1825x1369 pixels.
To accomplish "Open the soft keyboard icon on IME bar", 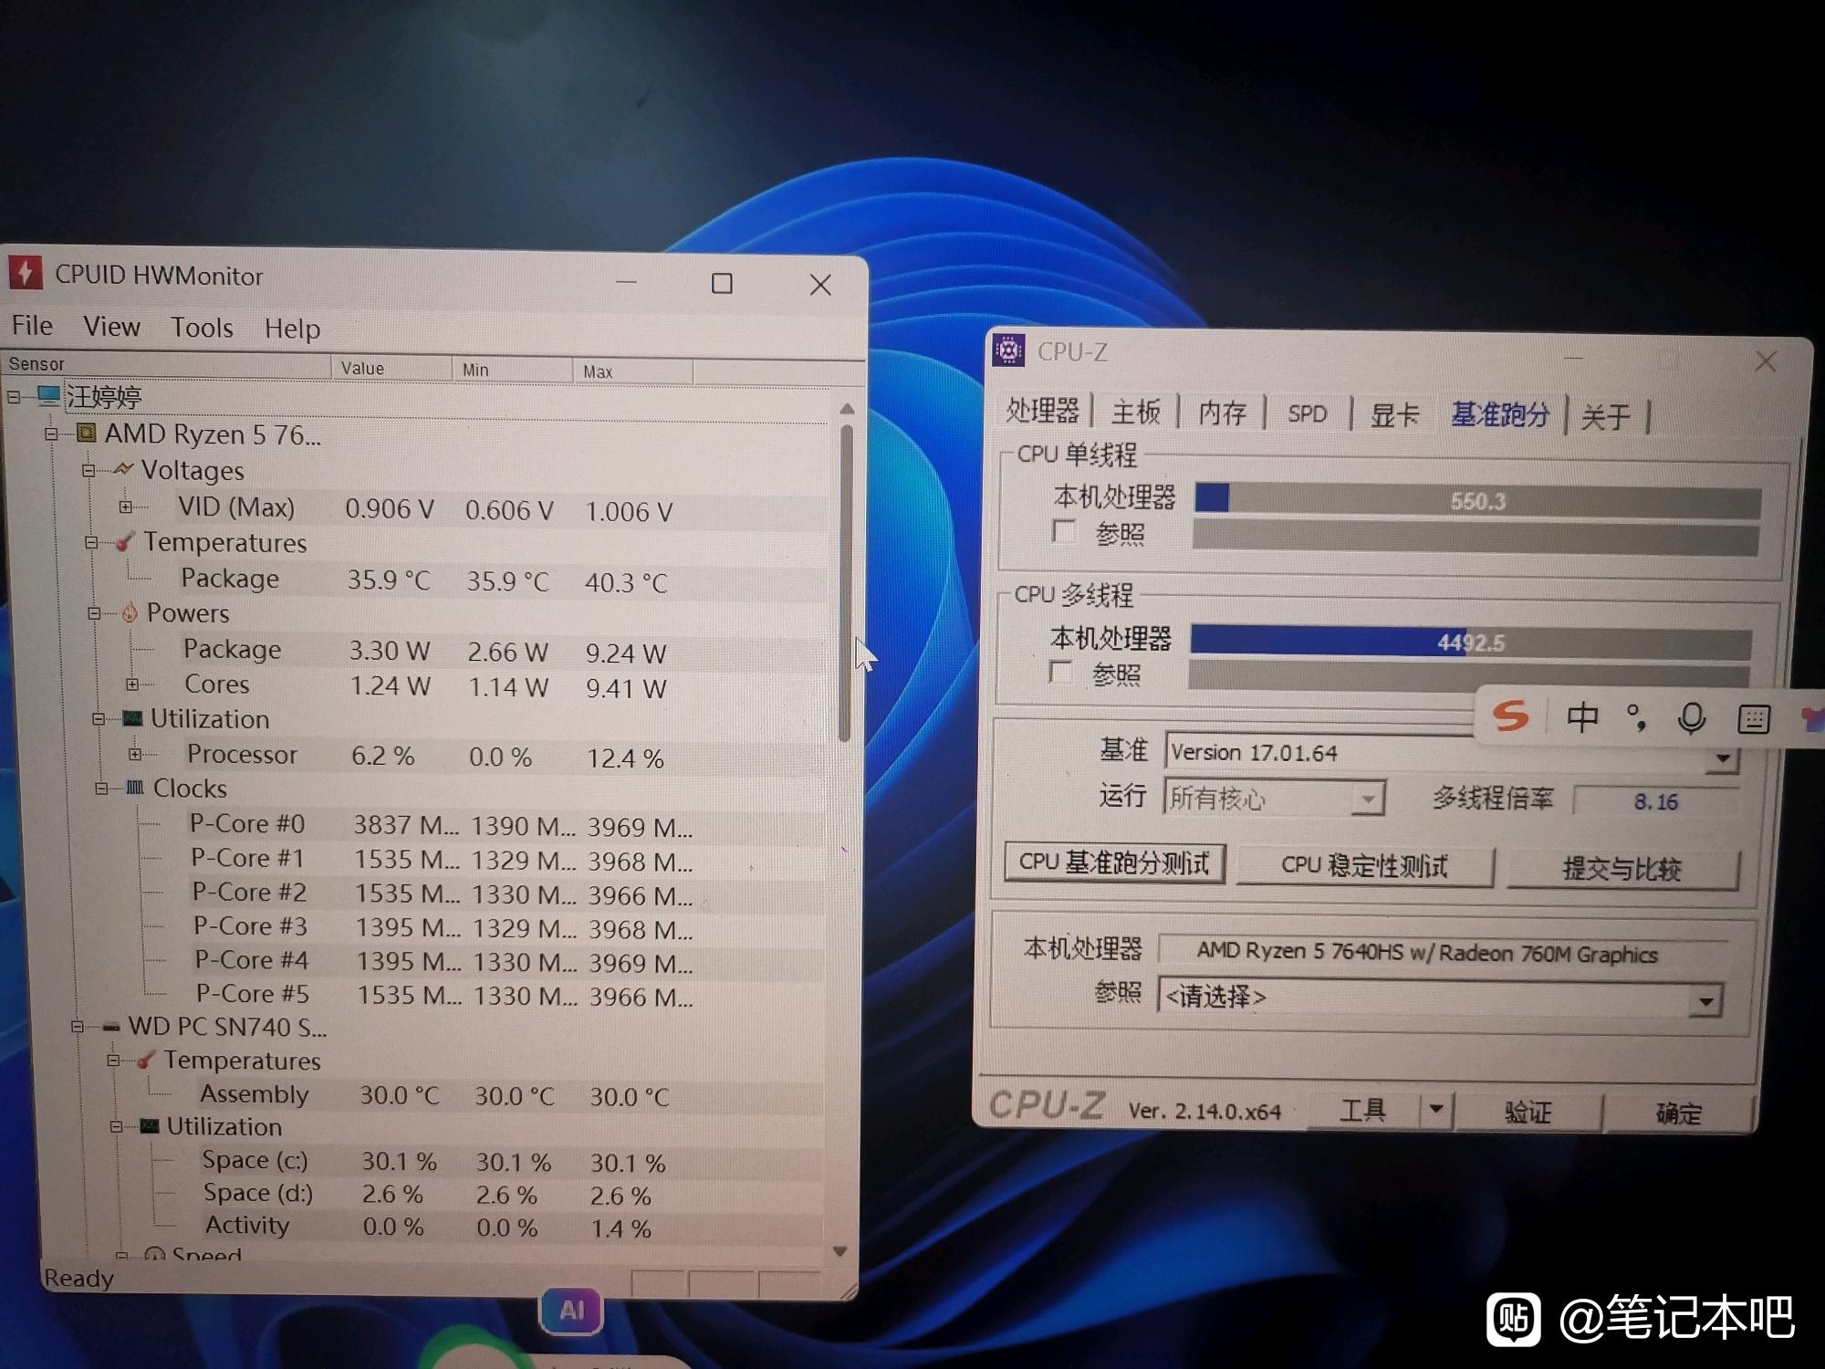I will (x=1753, y=719).
